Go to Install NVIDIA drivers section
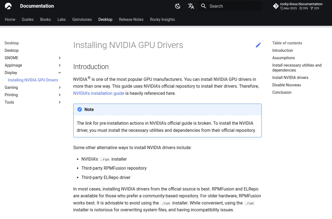This screenshot has height=219, width=332. (290, 78)
